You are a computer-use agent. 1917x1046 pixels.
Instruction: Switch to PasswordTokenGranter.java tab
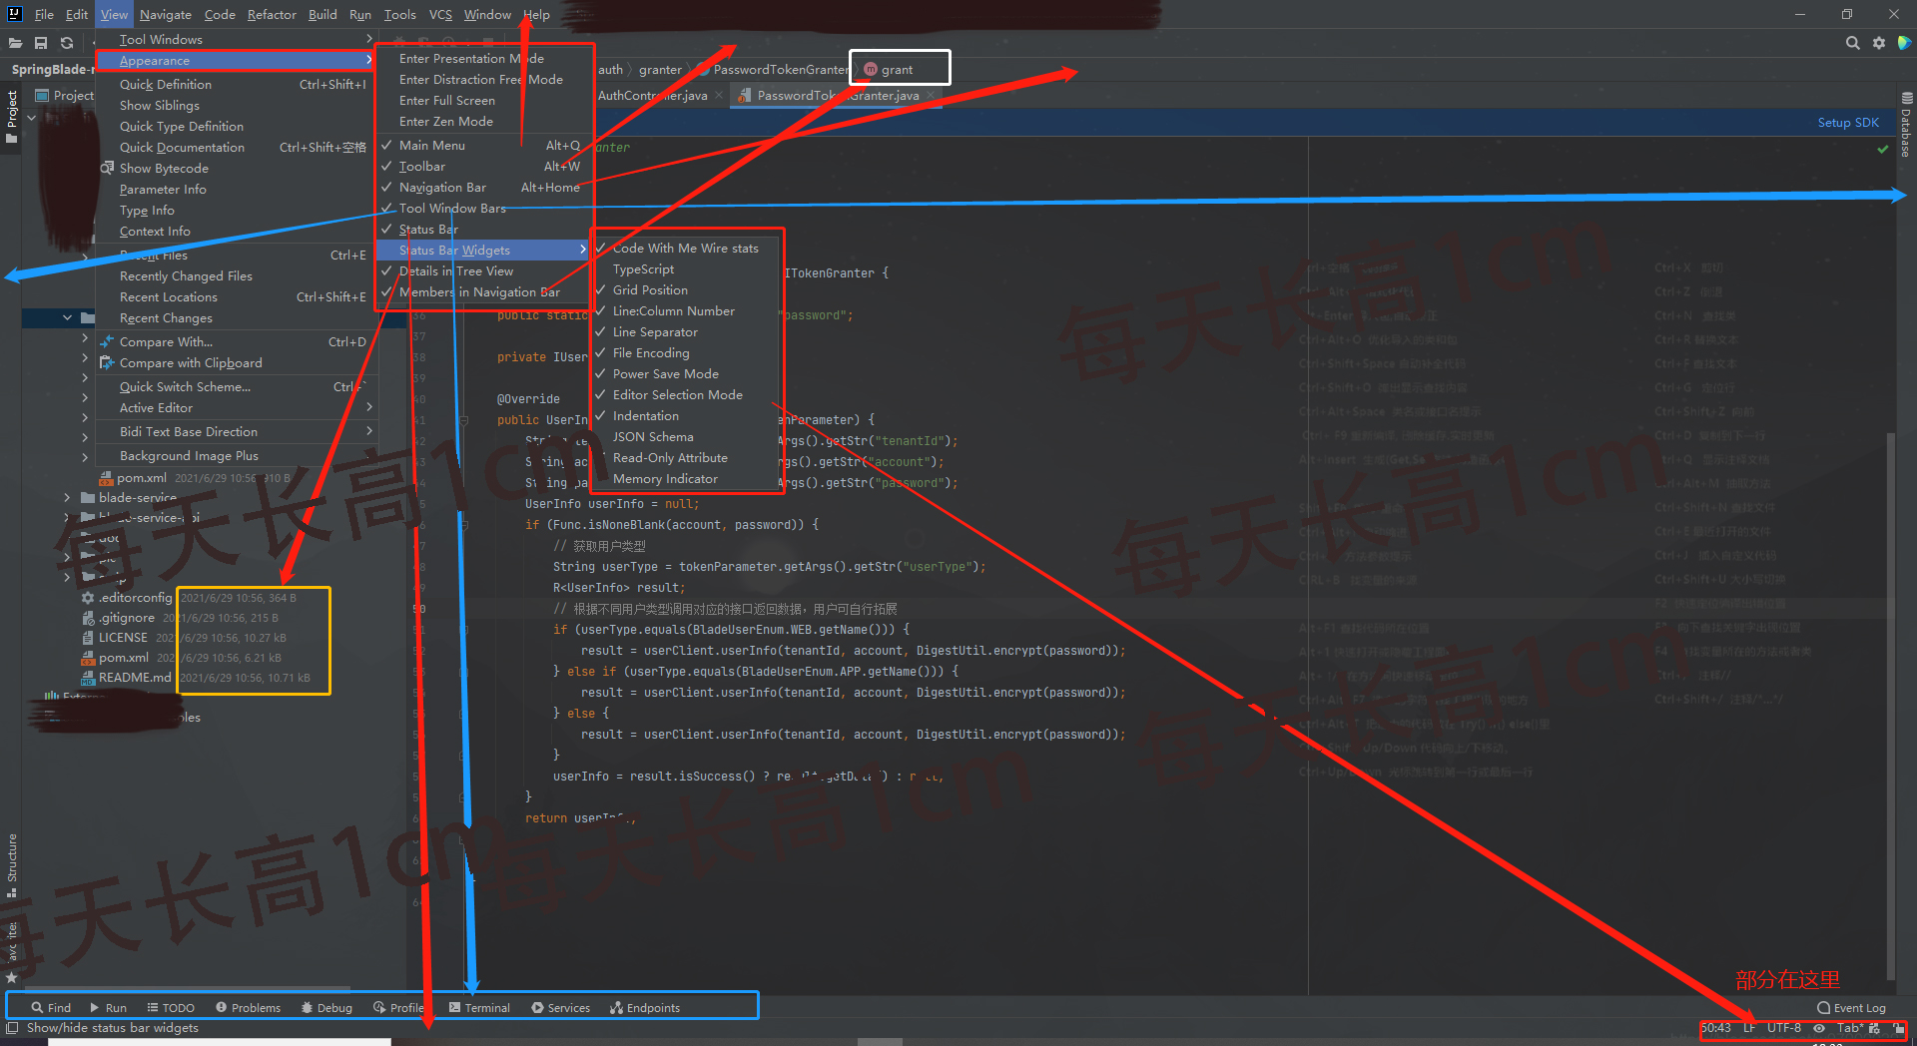[x=837, y=96]
